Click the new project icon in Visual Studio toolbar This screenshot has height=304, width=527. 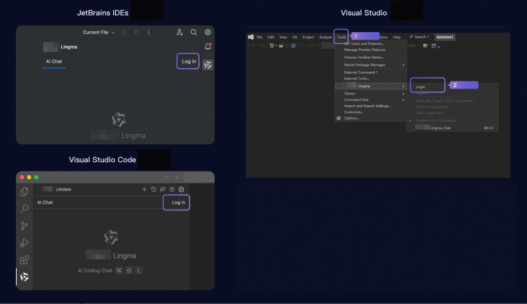point(272,46)
